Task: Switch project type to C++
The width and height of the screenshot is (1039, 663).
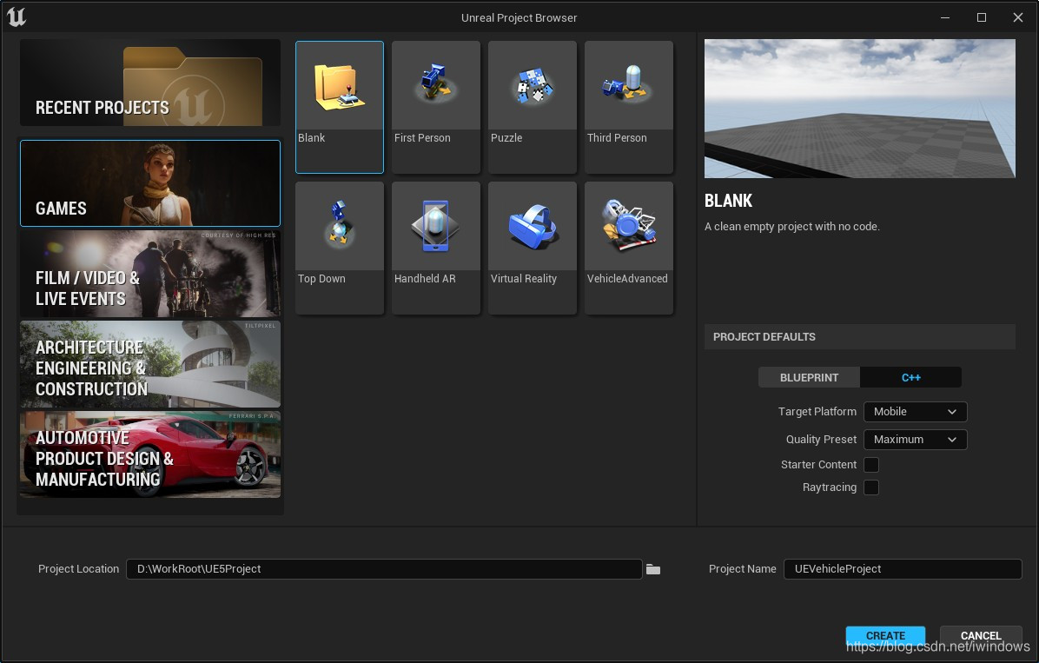Action: pos(910,377)
